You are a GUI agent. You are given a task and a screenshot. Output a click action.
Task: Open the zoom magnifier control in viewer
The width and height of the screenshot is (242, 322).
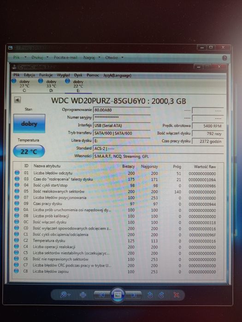point(65,295)
